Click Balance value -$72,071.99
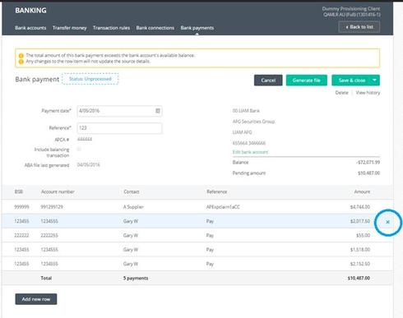 point(368,162)
